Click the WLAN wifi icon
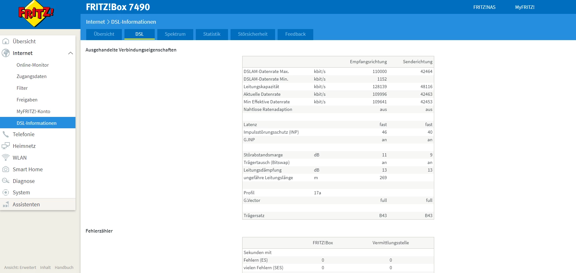 (x=6, y=157)
